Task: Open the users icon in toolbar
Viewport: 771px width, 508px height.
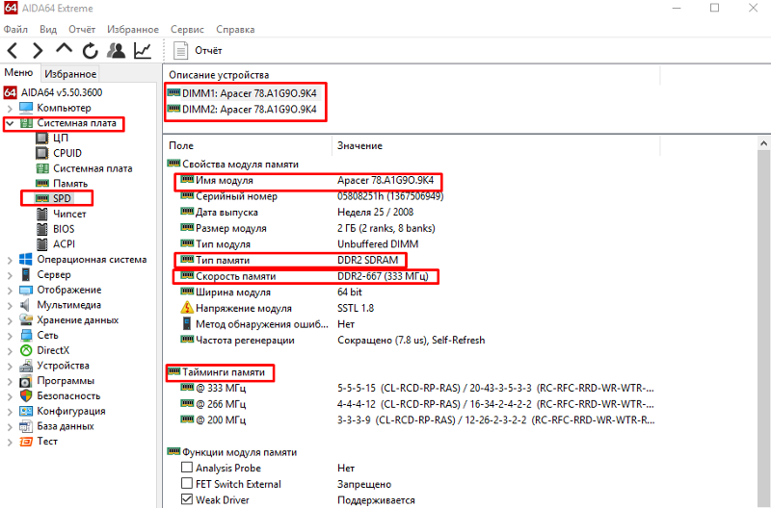Action: tap(116, 50)
